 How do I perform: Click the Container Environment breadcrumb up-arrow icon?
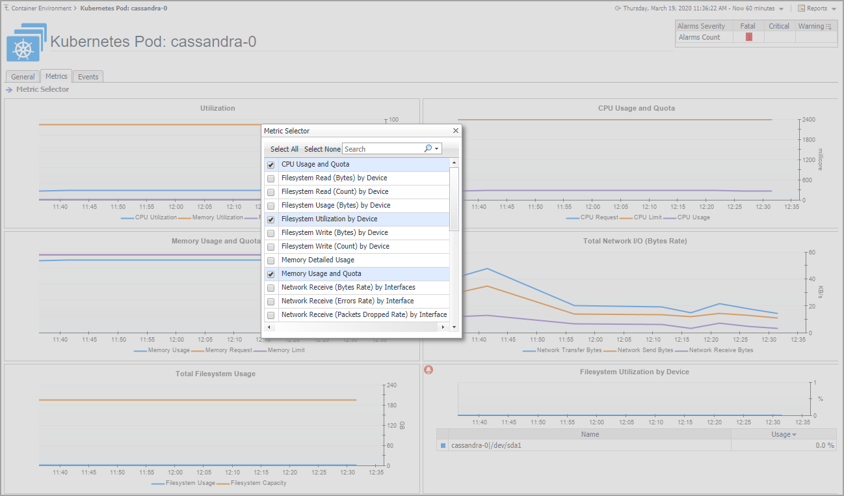click(7, 8)
